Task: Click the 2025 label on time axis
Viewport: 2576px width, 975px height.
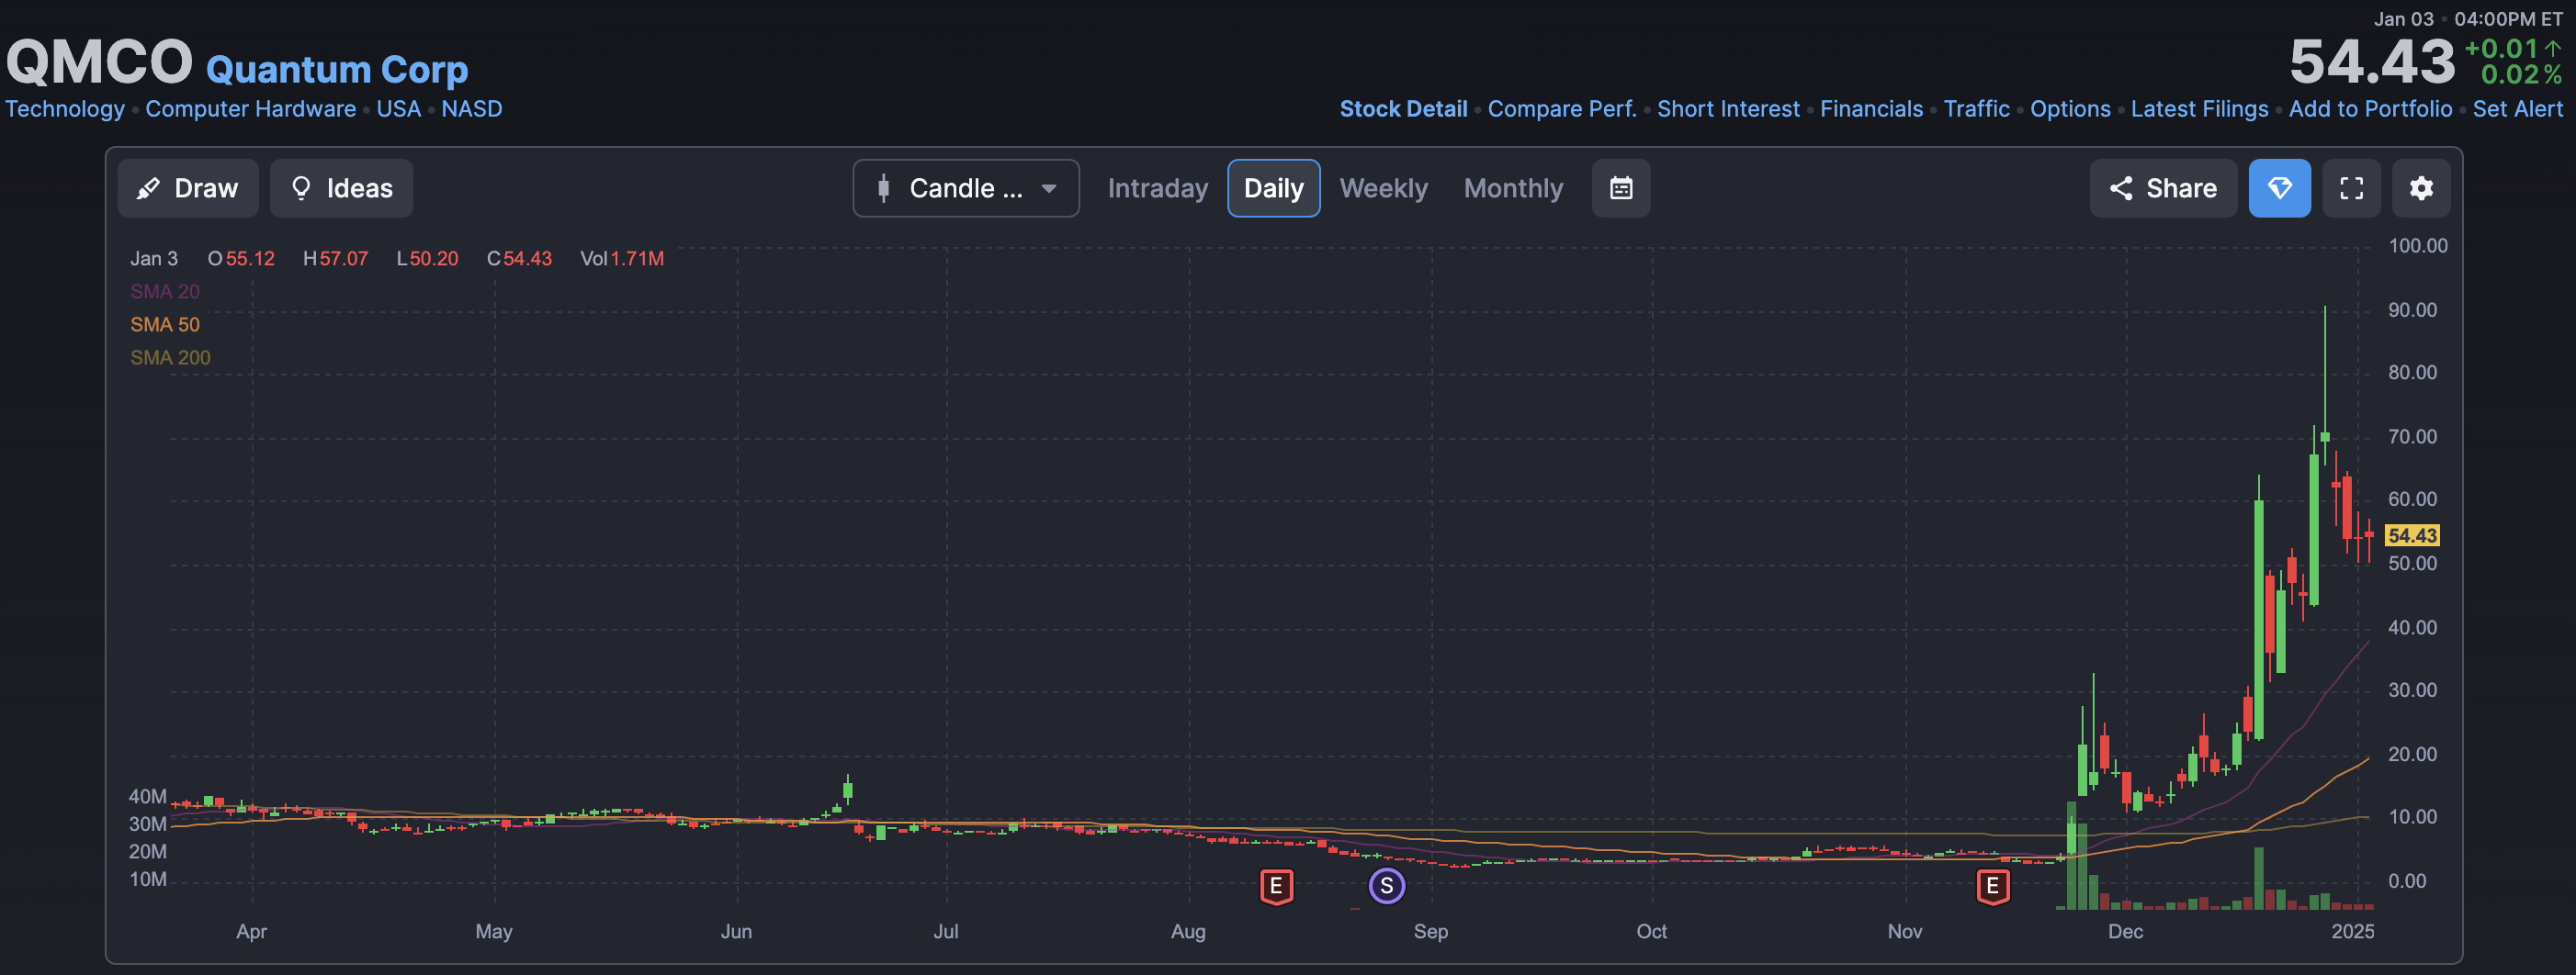Action: (2352, 931)
